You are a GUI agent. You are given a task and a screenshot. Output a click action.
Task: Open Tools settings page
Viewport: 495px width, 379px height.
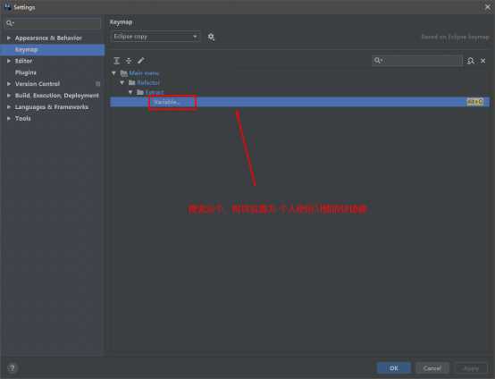pyautogui.click(x=22, y=118)
